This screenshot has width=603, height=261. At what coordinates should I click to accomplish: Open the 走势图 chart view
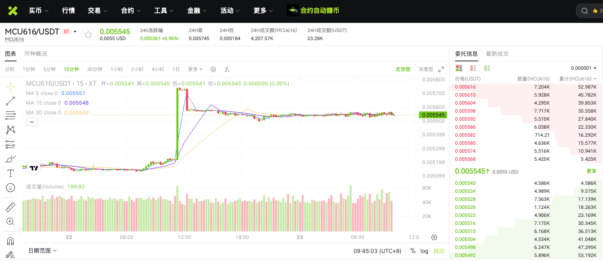(403, 69)
